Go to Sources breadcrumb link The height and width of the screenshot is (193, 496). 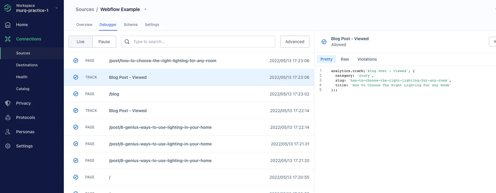coord(85,10)
